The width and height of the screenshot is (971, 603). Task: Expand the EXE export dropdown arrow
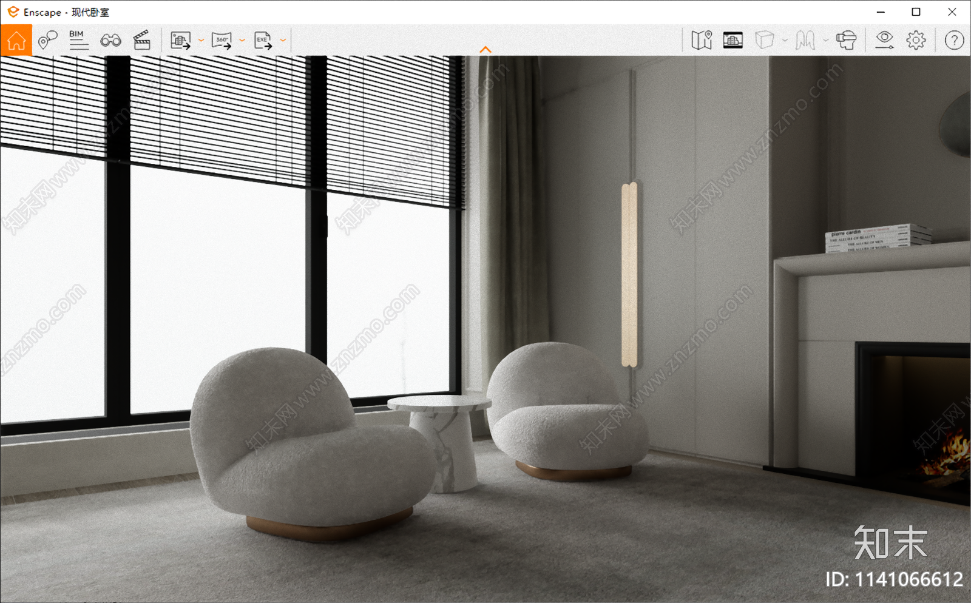point(283,41)
